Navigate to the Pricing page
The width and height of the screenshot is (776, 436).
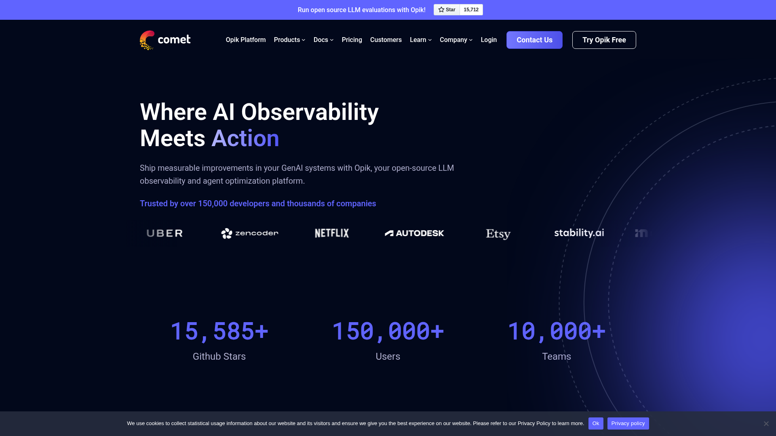coord(352,40)
